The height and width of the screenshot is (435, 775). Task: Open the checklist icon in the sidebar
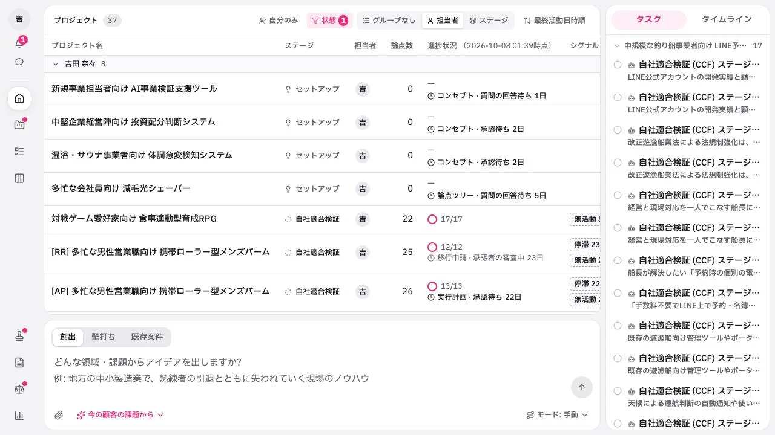click(x=19, y=152)
